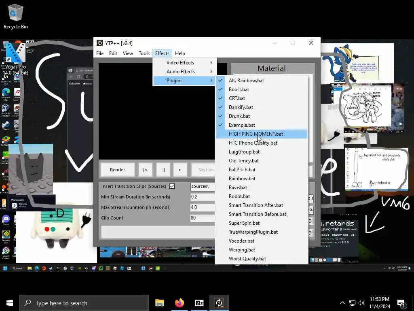Image resolution: width=414 pixels, height=311 pixels.
Task: Open the Windows Start menu
Action: [10, 303]
